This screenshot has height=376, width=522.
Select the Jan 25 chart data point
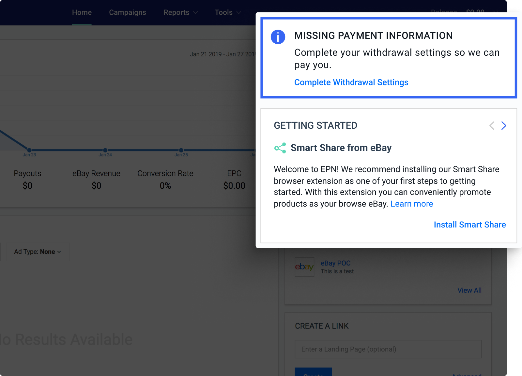(x=181, y=150)
